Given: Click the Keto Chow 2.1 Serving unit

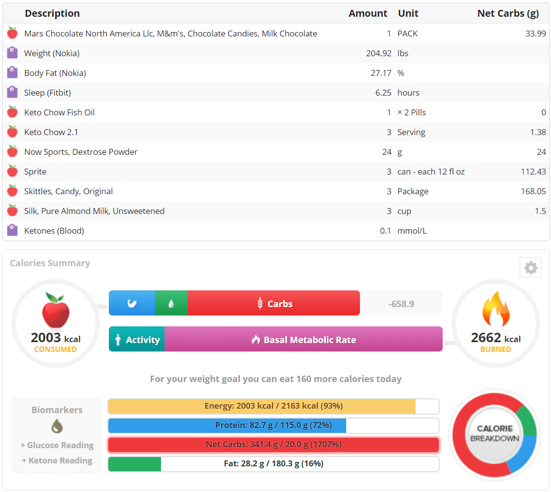Looking at the screenshot, I should pos(411,132).
